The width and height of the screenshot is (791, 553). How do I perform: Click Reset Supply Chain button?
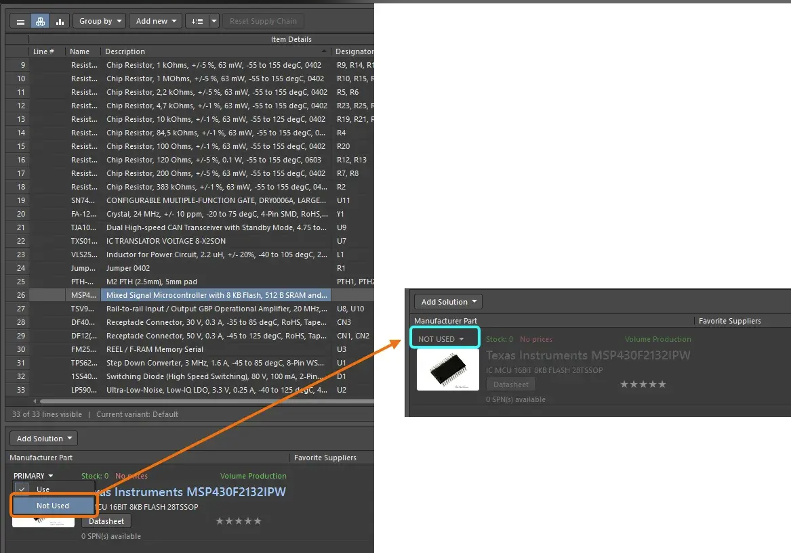click(x=263, y=21)
